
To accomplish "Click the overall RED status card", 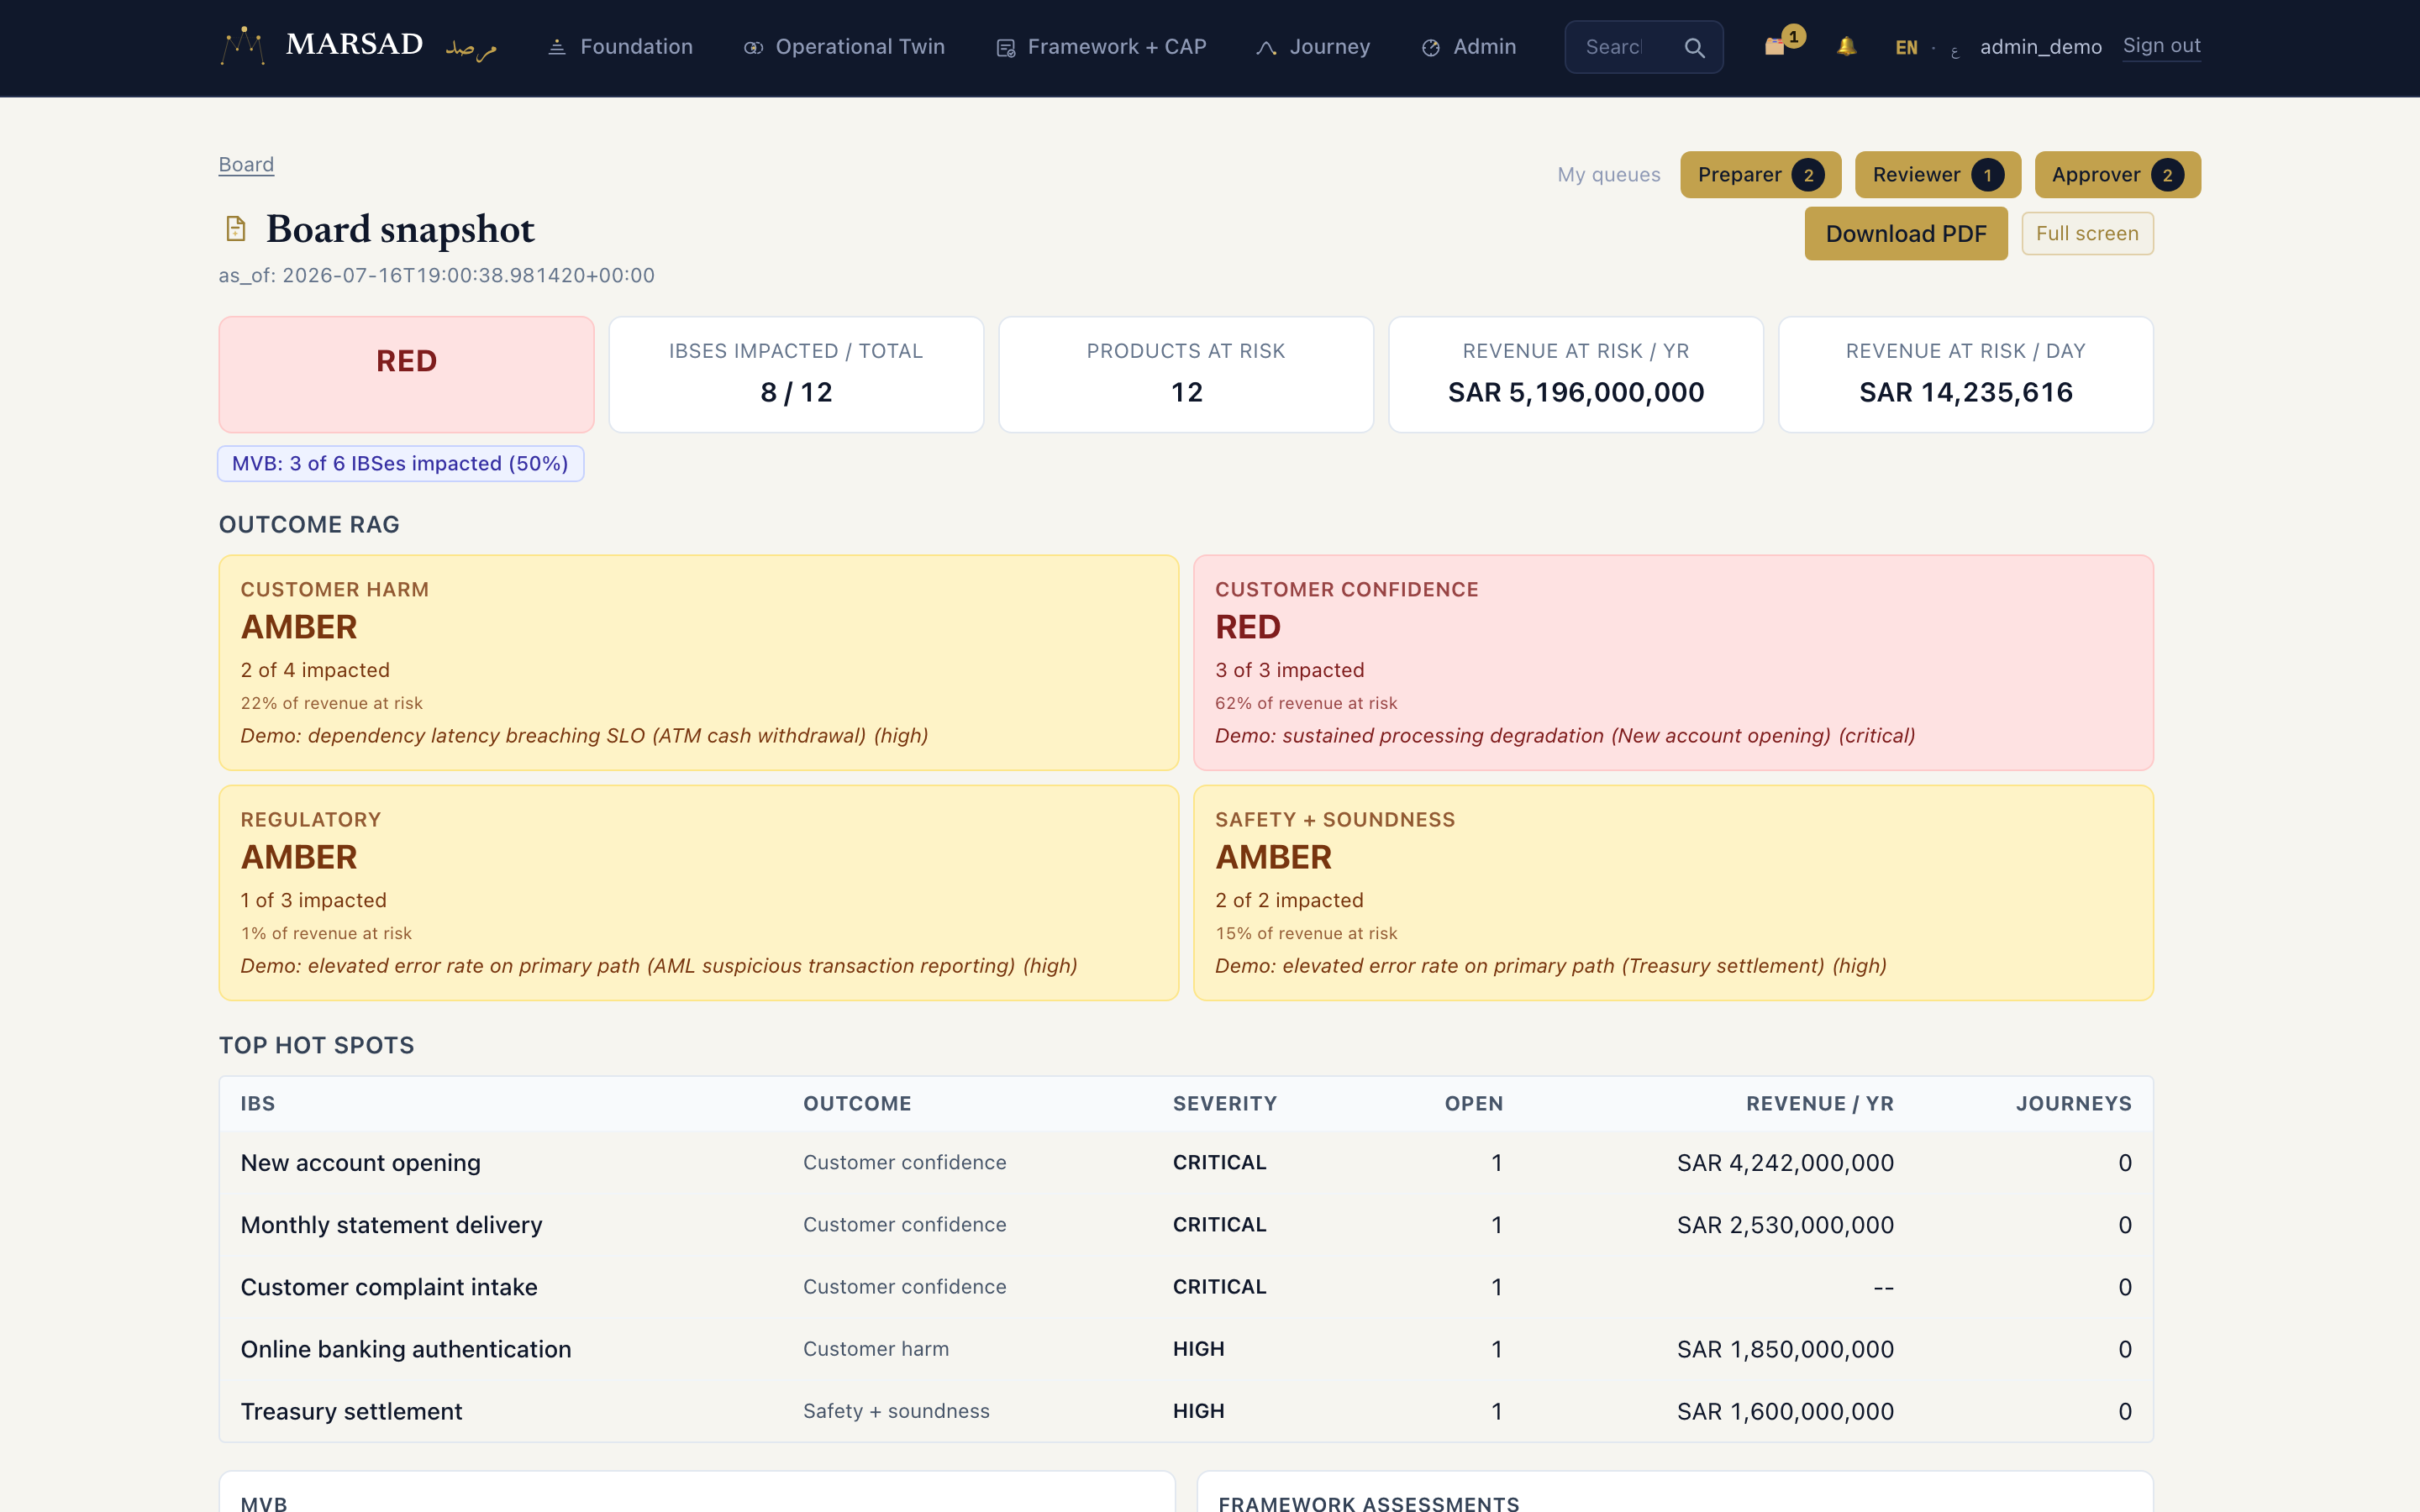I will [406, 375].
